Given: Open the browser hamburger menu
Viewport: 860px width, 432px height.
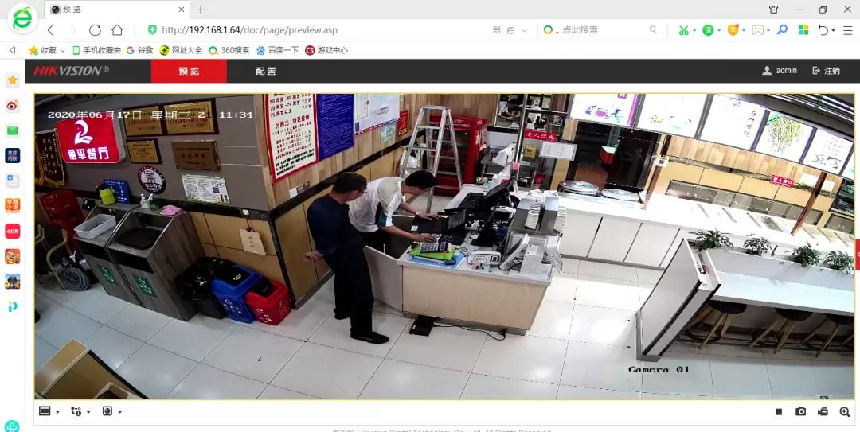Looking at the screenshot, I should pos(848,30).
